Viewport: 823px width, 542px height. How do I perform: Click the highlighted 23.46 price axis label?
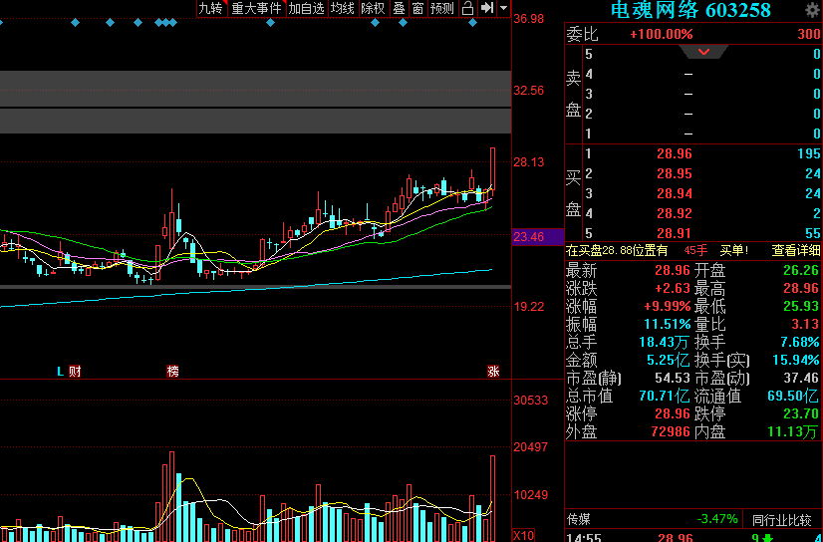coord(537,237)
